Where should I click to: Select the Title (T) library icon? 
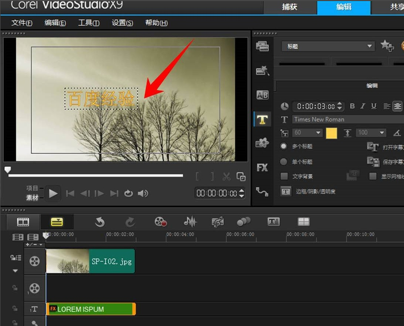point(262,120)
